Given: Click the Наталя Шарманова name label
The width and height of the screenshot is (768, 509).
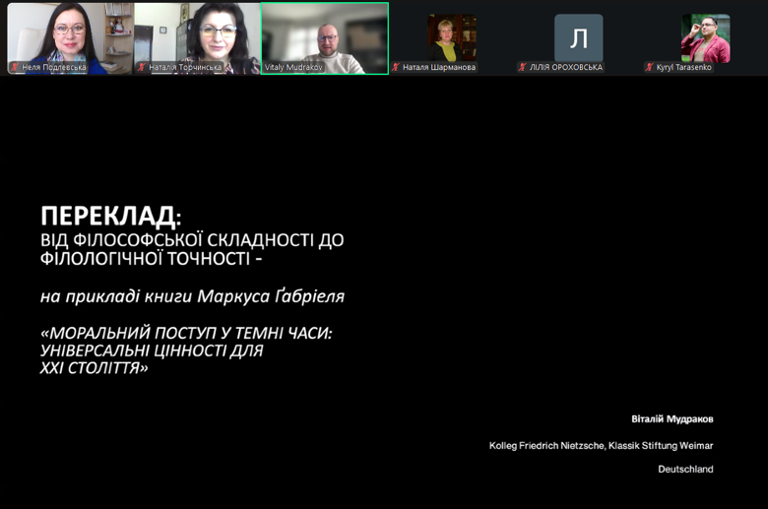Looking at the screenshot, I should [439, 67].
